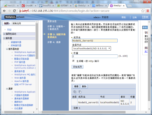Open 通用服务器 link
152x115 pixels.
coord(19,71)
